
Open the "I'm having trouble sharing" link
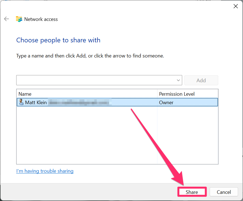point(45,171)
